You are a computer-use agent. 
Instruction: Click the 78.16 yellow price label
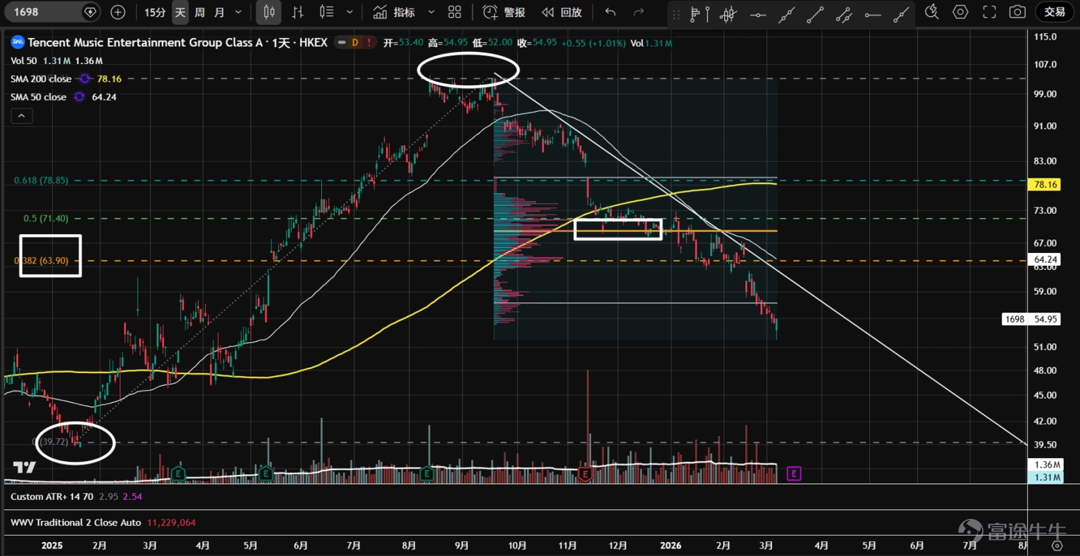pos(1046,185)
